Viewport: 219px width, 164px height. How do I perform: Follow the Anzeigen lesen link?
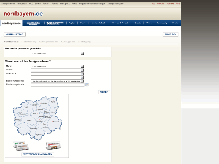tap(8, 4)
